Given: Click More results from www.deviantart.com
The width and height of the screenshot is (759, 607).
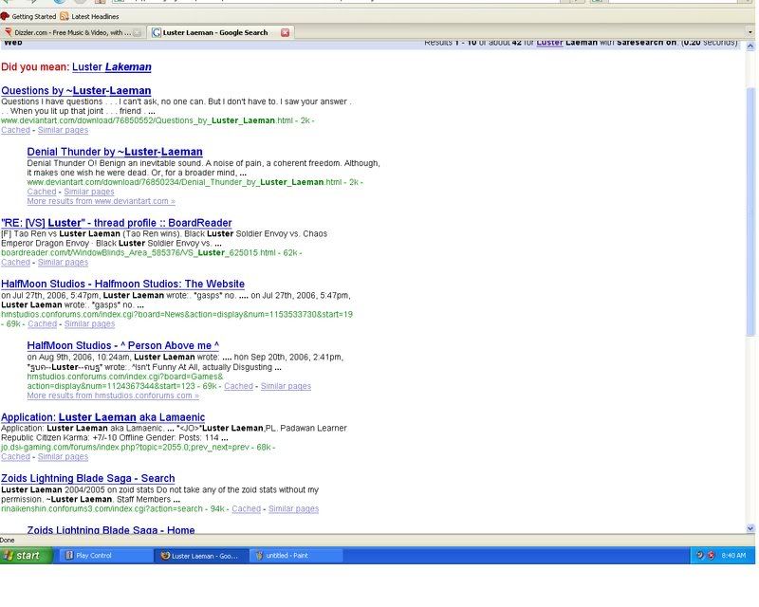Looking at the screenshot, I should point(102,201).
